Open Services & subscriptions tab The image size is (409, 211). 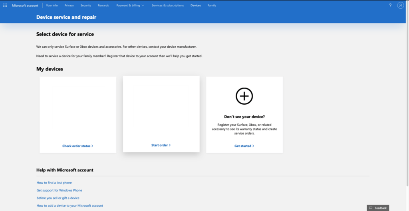tap(168, 6)
